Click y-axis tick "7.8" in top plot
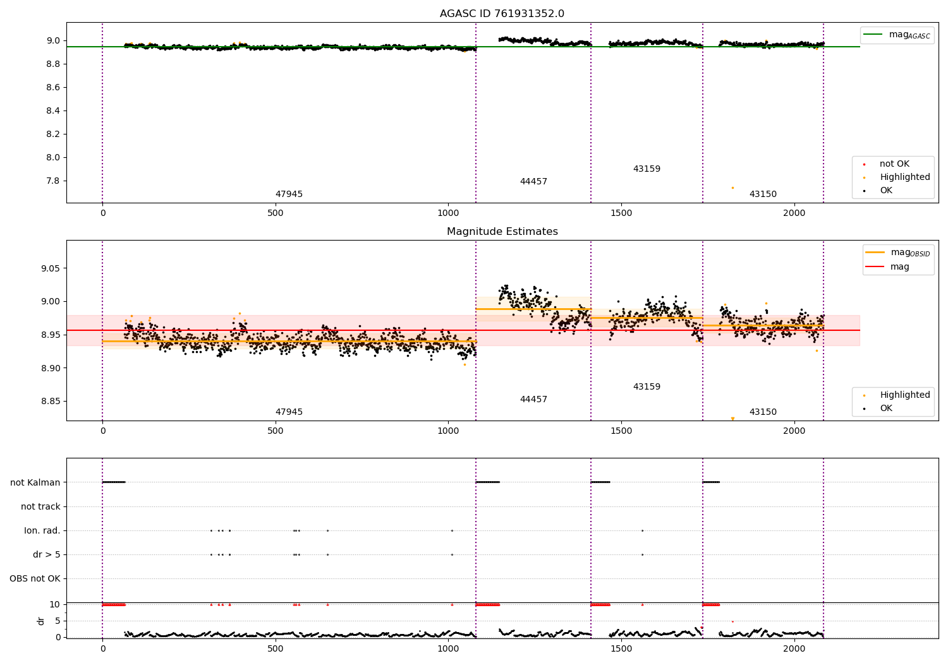The width and height of the screenshot is (948, 663). click(x=52, y=181)
